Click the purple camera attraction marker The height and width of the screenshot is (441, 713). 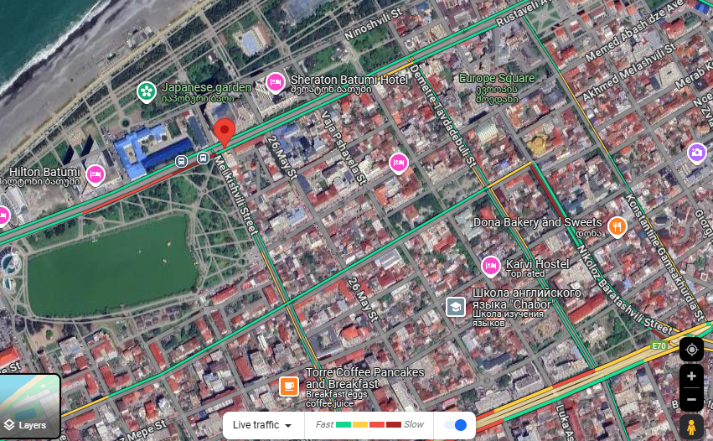pyautogui.click(x=696, y=153)
